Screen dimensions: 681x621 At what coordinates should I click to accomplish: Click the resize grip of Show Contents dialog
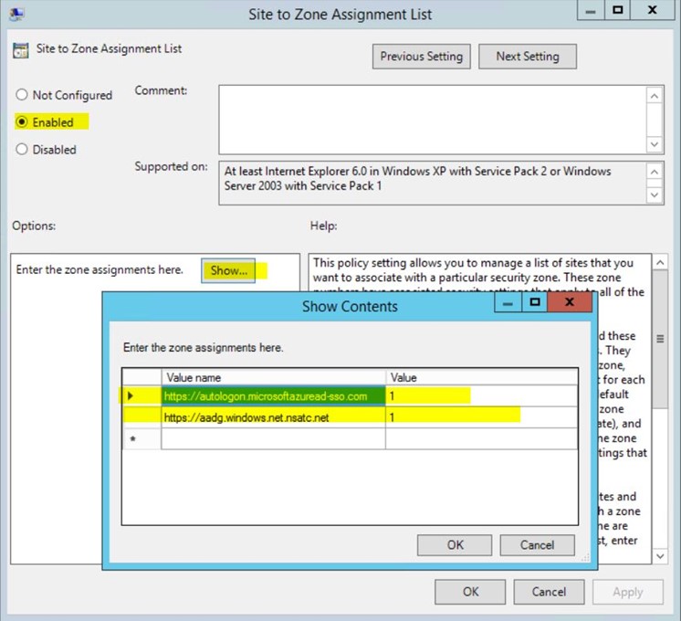click(x=585, y=558)
